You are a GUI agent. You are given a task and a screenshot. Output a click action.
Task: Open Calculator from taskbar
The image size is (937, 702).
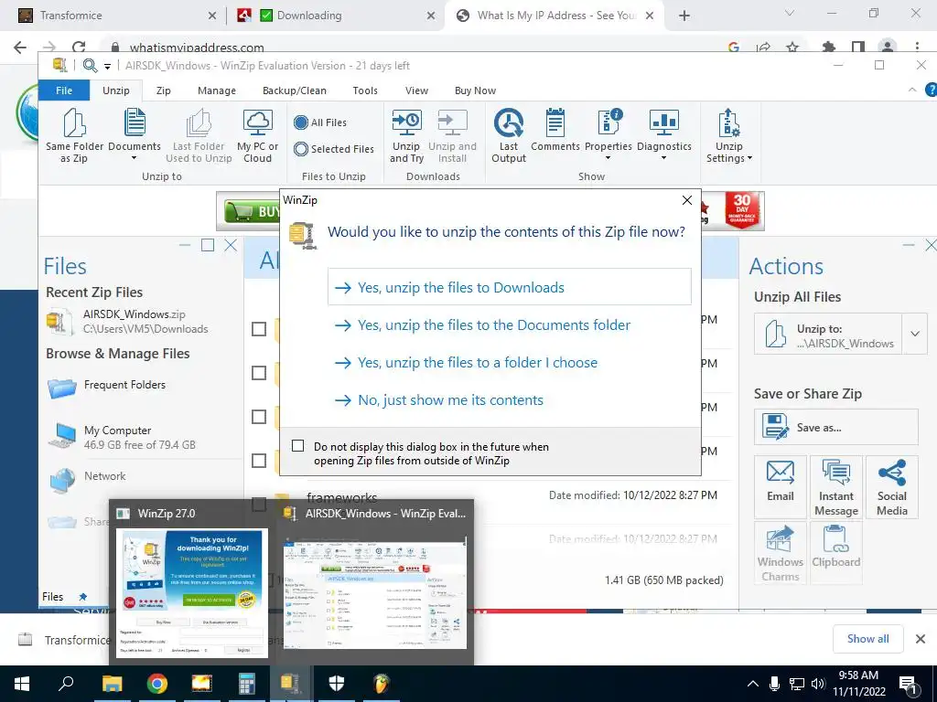(x=246, y=684)
